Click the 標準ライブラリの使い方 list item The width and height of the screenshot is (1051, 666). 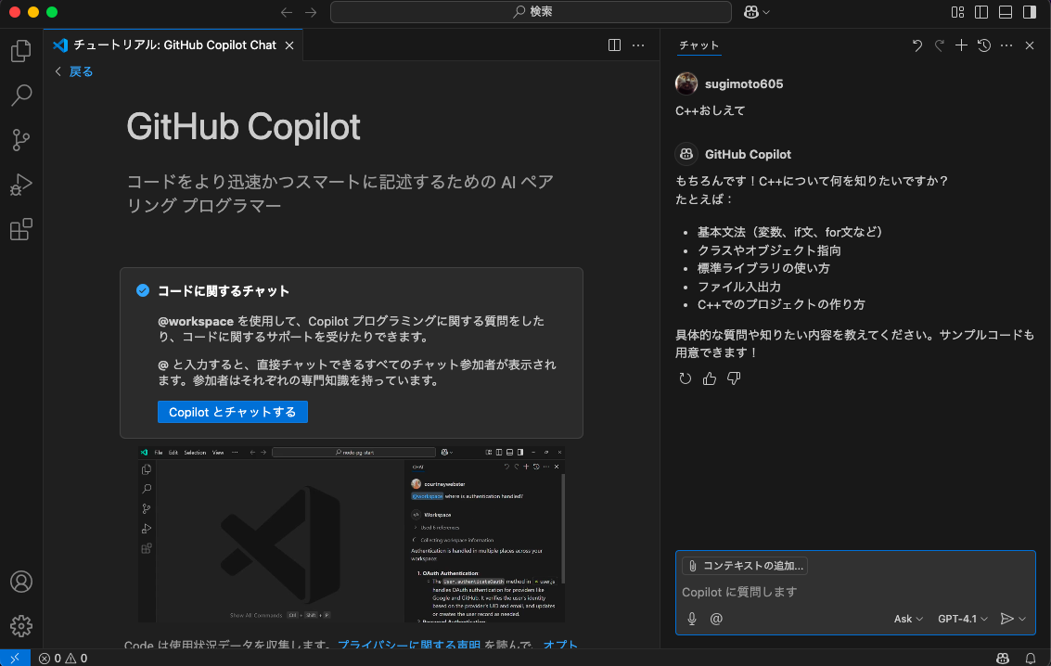tap(763, 268)
